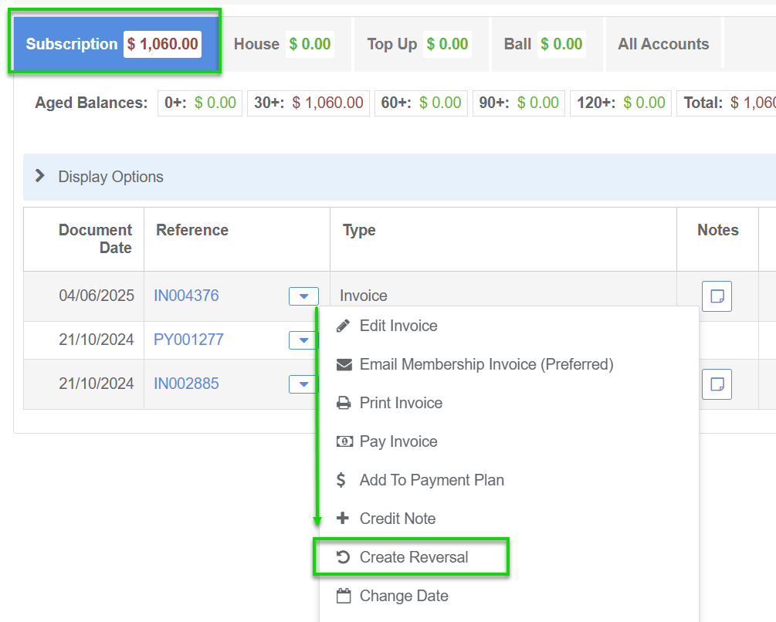The width and height of the screenshot is (776, 622).
Task: Open the Subscription account tab
Action: 115,44
